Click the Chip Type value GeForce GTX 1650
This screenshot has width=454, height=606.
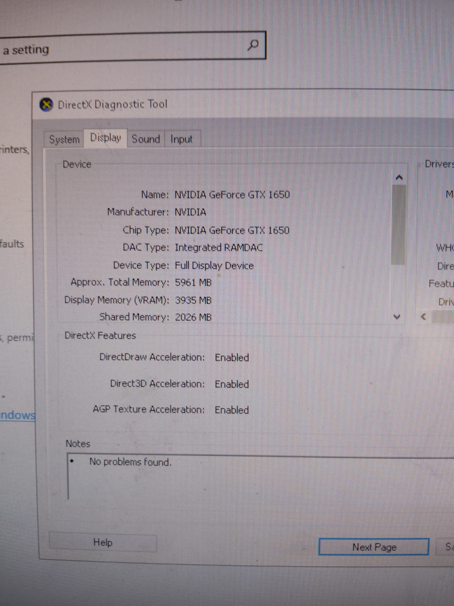[x=232, y=230]
